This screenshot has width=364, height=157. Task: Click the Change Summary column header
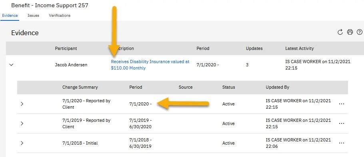coord(80,87)
